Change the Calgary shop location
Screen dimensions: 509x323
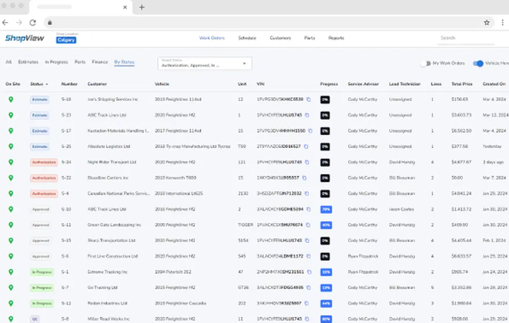66,40
